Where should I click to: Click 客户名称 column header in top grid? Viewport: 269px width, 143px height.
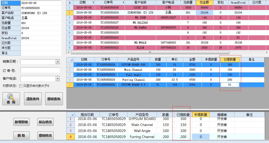click(x=140, y=3)
